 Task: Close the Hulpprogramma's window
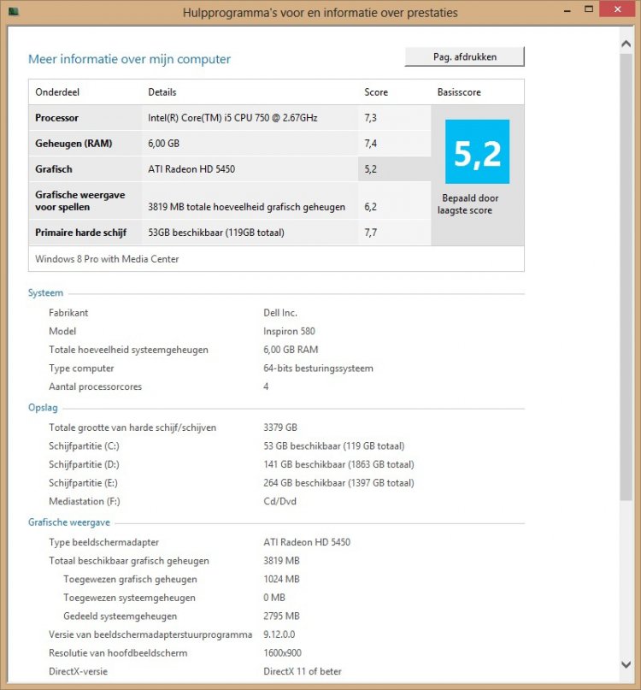[617, 9]
